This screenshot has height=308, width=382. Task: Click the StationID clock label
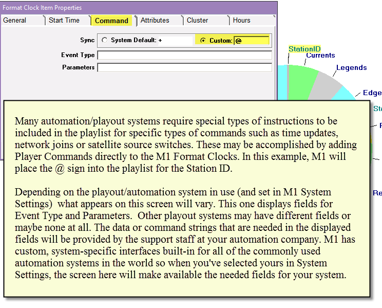pos(304,49)
